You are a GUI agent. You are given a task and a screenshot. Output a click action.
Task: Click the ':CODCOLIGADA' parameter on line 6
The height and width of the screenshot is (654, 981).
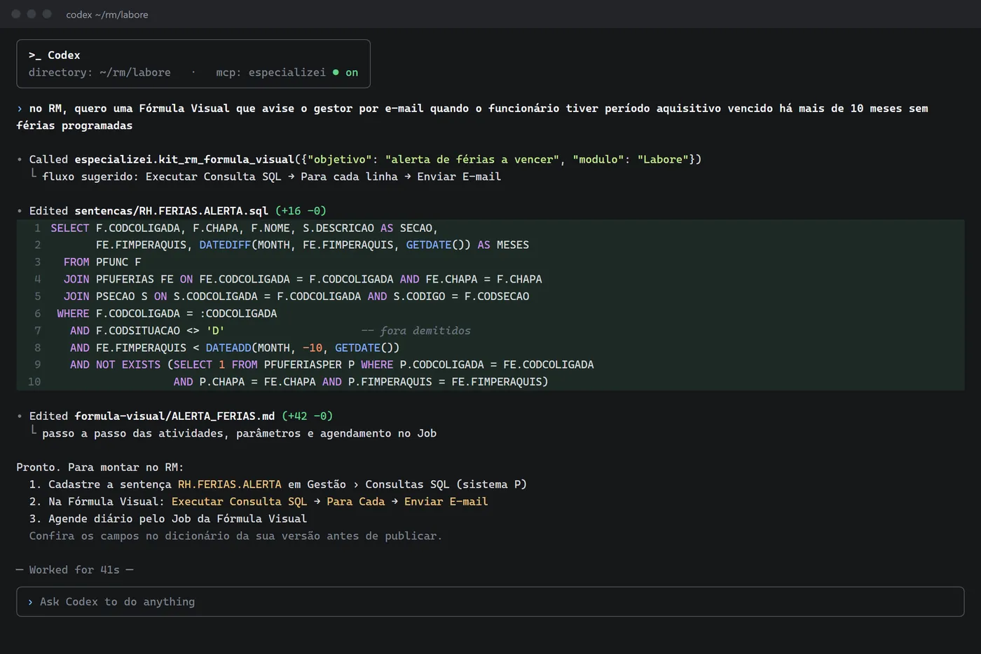coord(238,313)
